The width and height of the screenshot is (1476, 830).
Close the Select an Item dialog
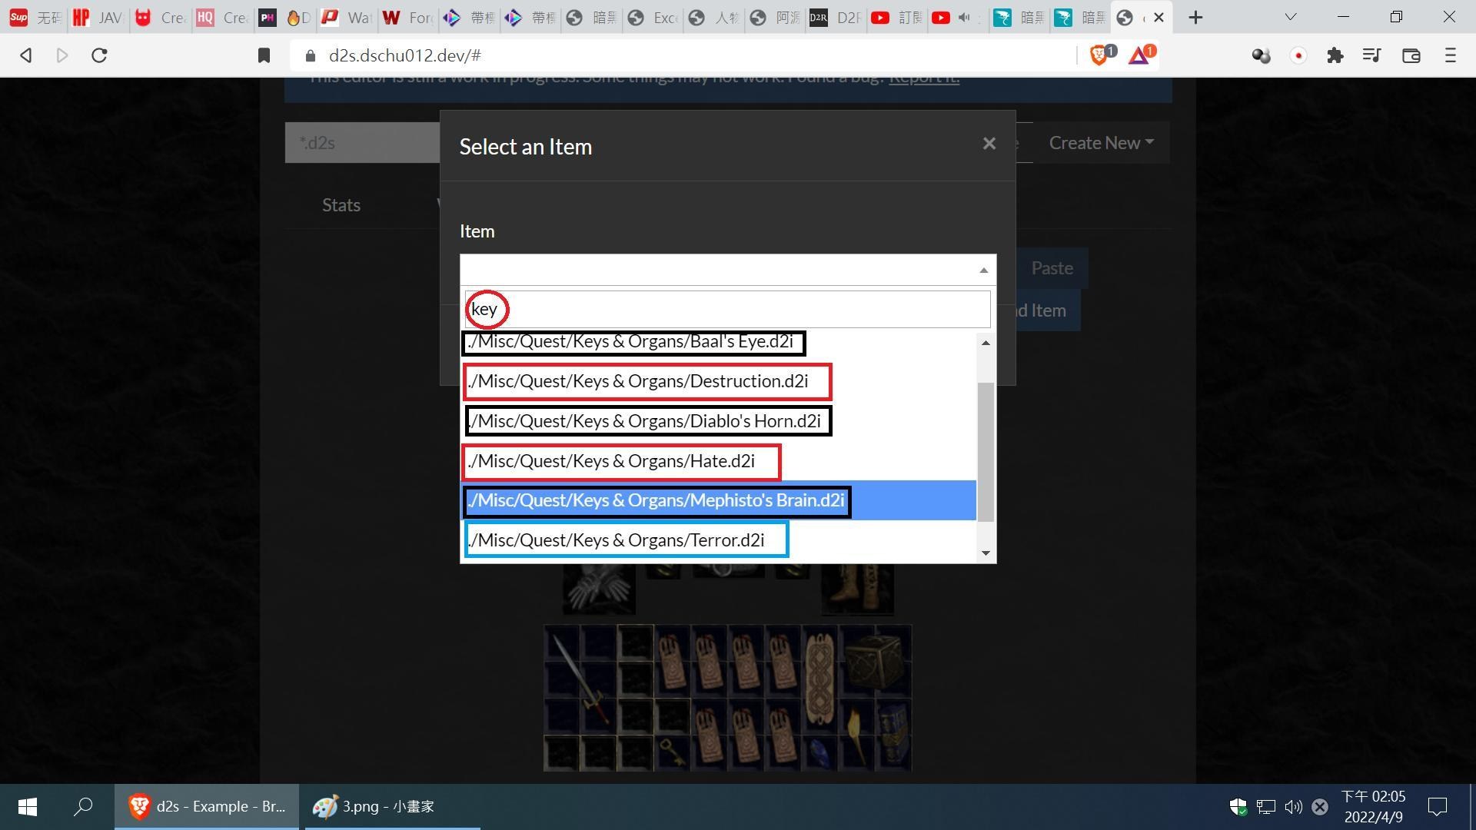pyautogui.click(x=989, y=144)
